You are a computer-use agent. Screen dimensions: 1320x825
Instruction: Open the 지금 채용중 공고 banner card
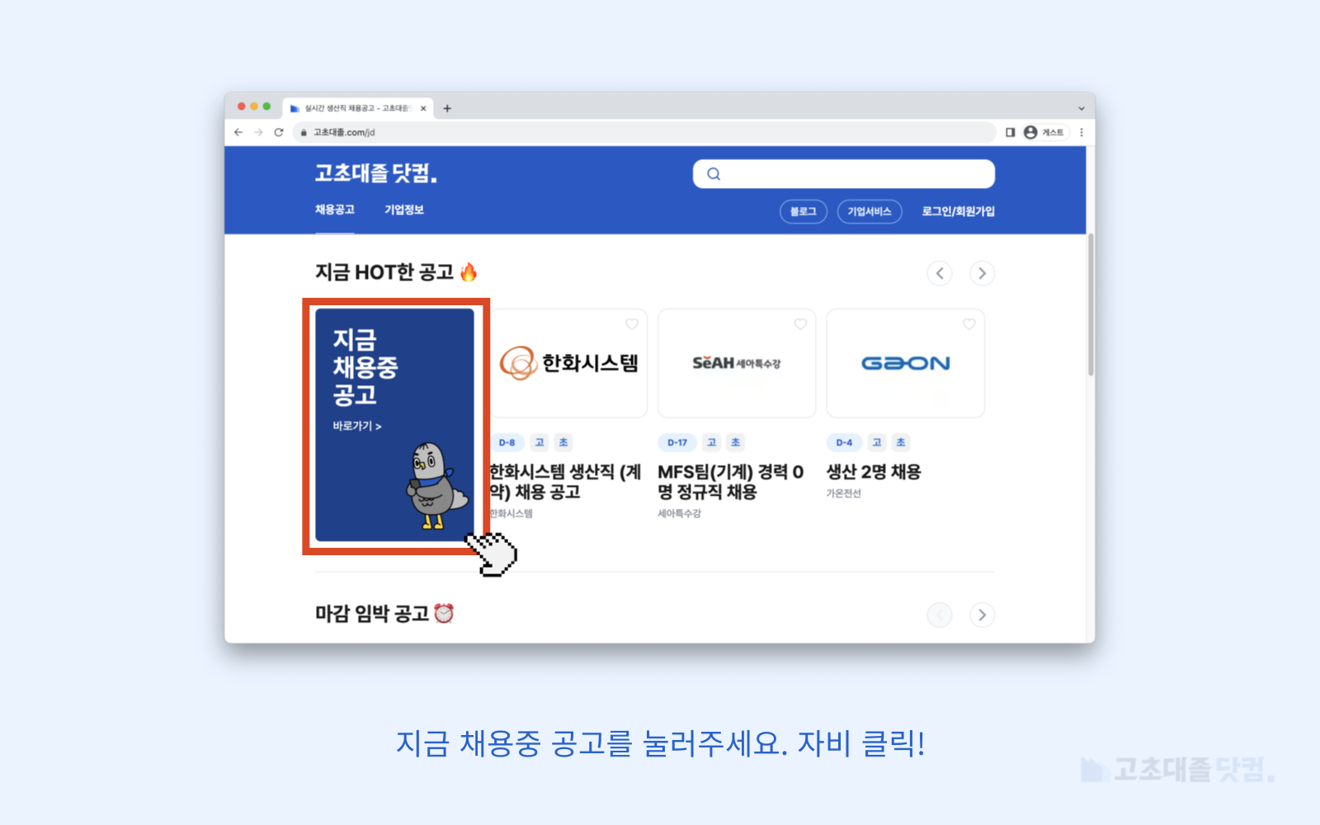(x=395, y=425)
